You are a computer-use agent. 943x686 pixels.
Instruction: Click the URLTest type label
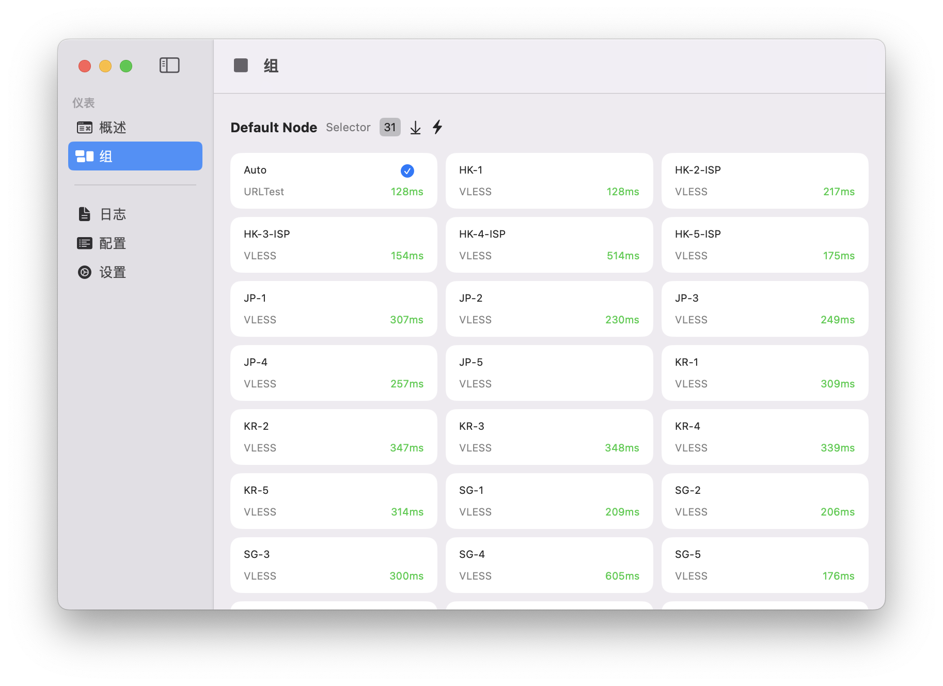click(x=264, y=192)
